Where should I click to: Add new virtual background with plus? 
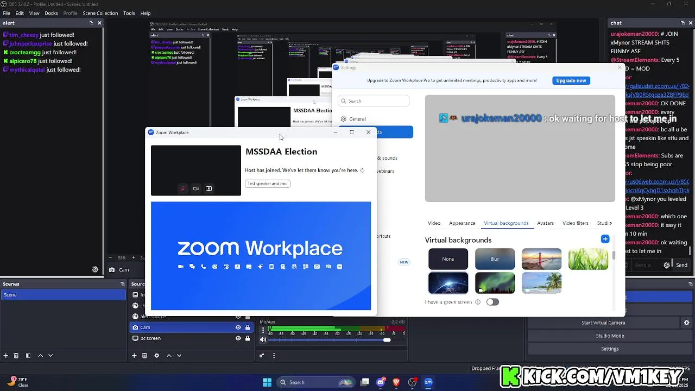click(x=605, y=239)
